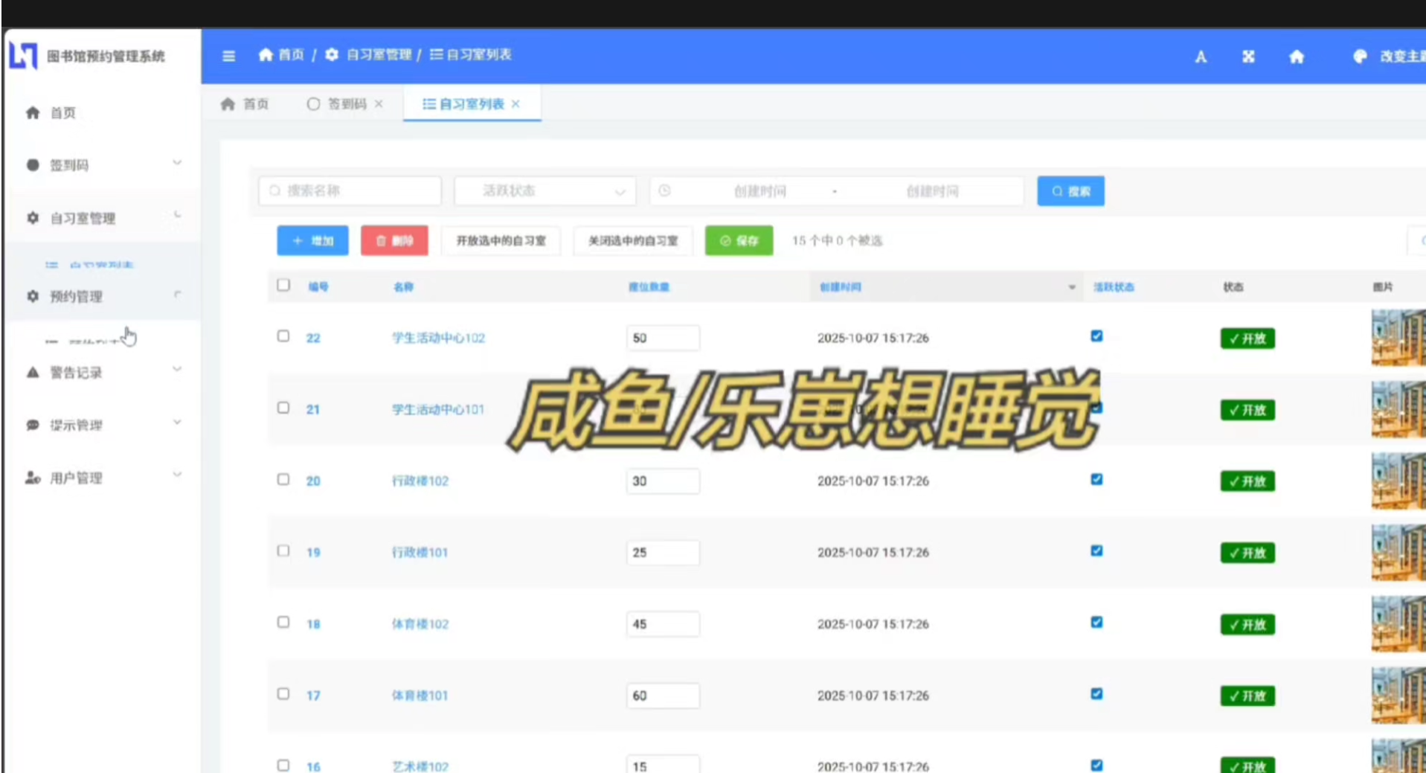Toggle the select-all header checkbox
This screenshot has width=1426, height=773.
283,286
